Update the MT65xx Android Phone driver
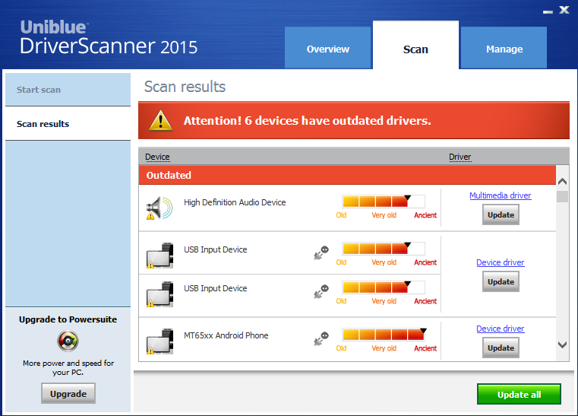This screenshot has width=578, height=416. coord(501,348)
